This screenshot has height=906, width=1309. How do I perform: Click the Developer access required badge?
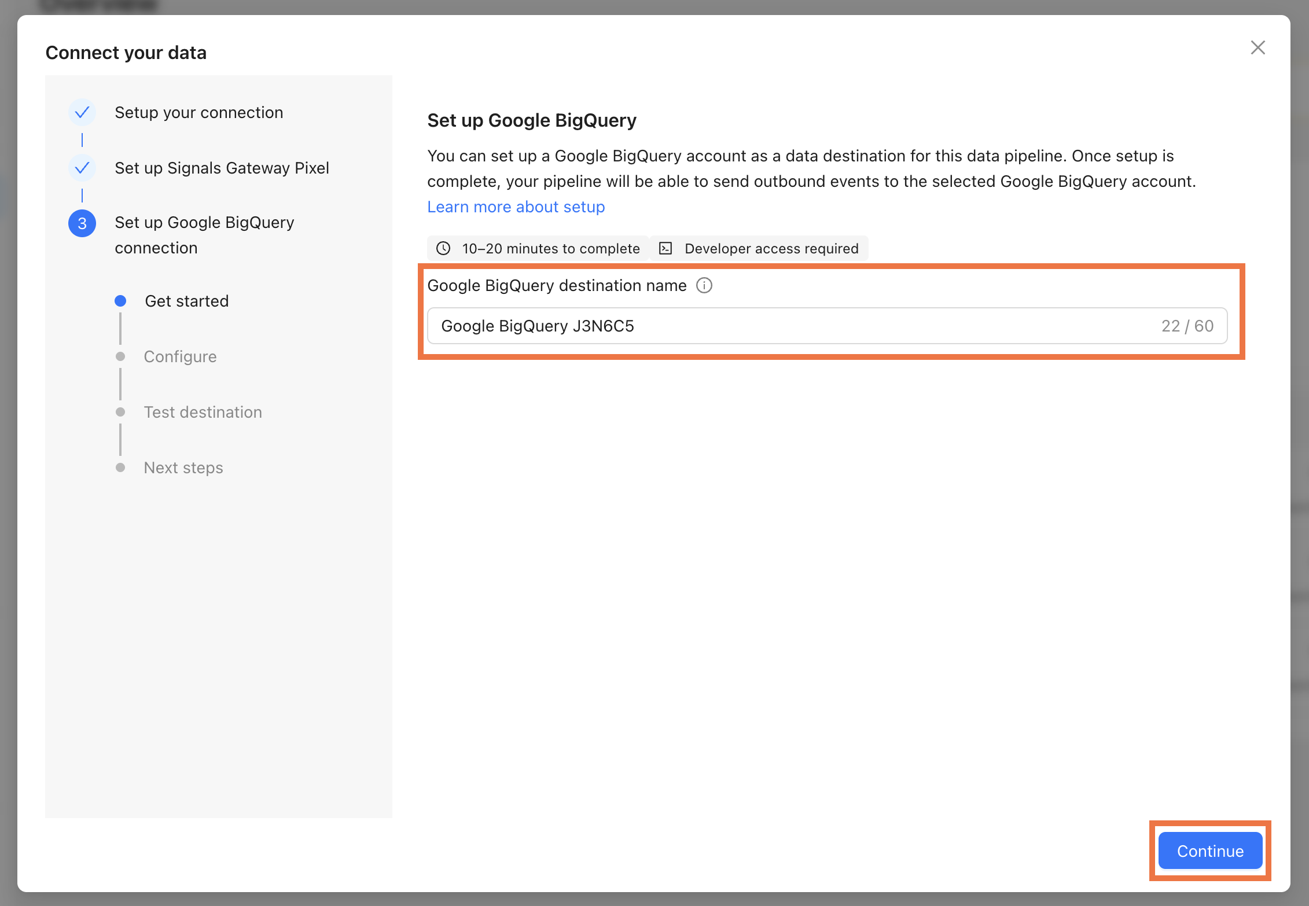pos(759,248)
